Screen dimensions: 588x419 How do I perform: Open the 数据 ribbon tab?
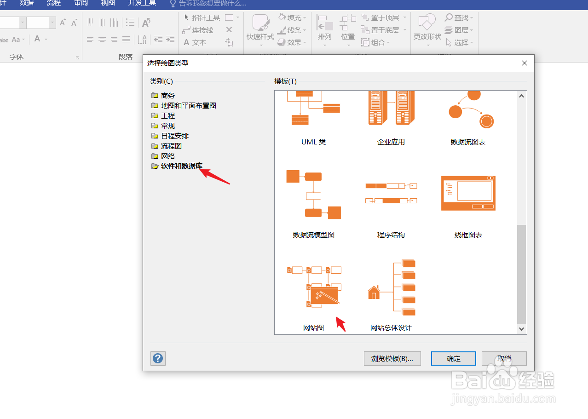[x=27, y=3]
